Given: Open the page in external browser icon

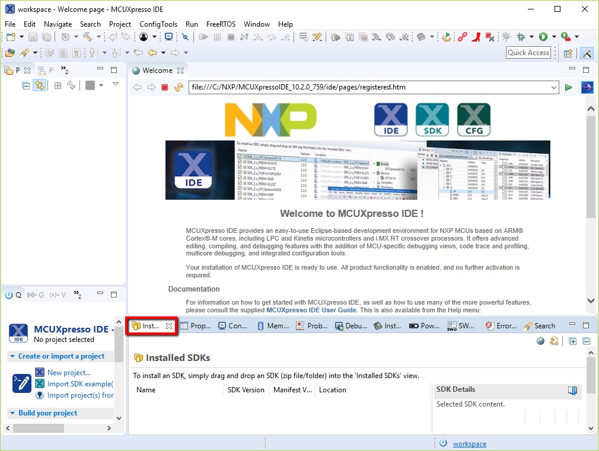Looking at the screenshot, I should (x=587, y=87).
